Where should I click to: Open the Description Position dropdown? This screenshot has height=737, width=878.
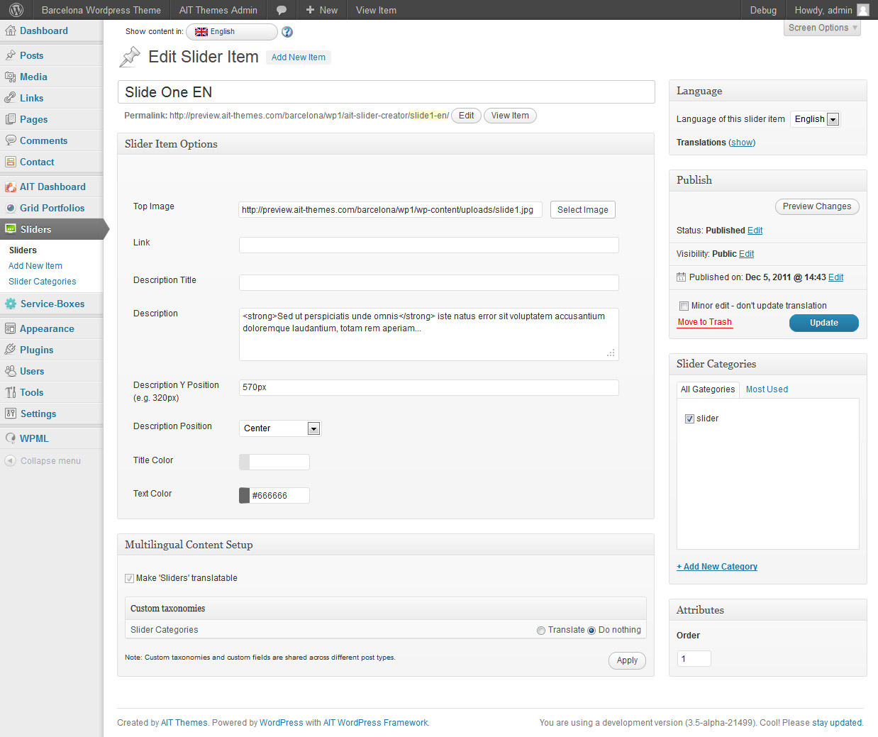280,428
